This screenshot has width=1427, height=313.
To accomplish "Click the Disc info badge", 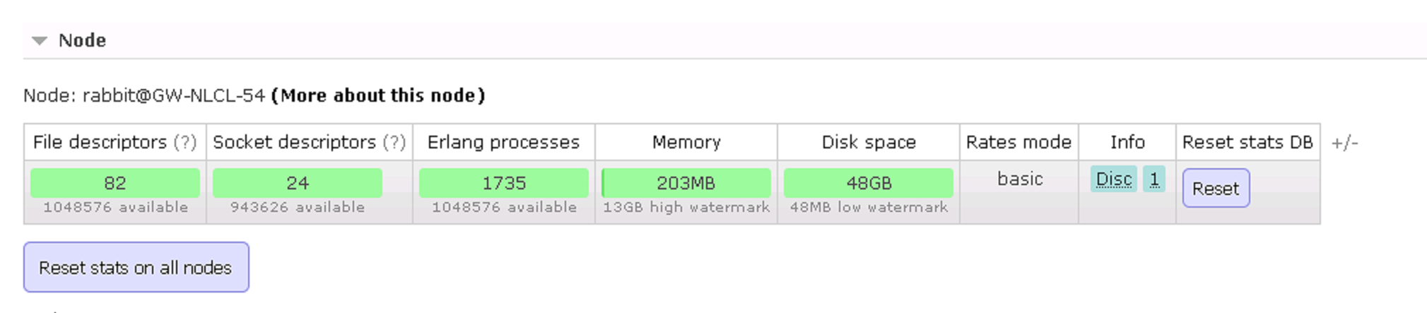I will coord(1114,179).
